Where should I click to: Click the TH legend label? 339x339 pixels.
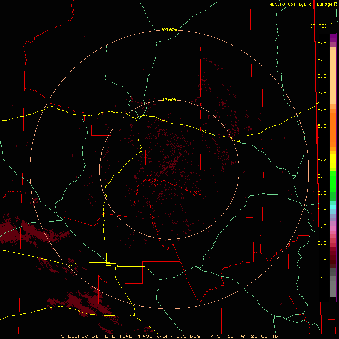tap(324, 293)
